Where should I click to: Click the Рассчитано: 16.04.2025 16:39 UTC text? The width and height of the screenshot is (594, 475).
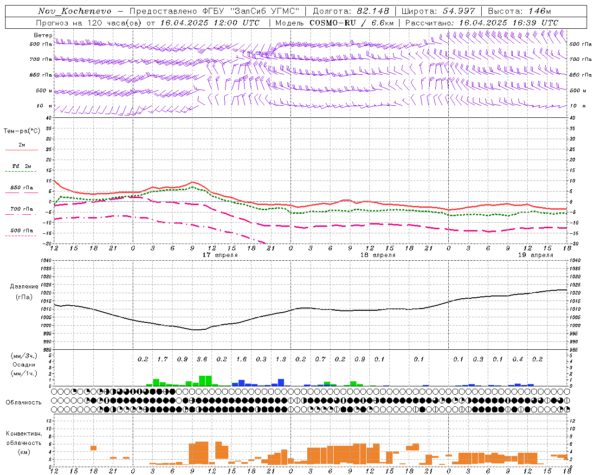[482, 23]
